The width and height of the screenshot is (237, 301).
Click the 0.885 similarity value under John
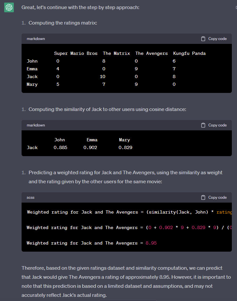[61, 147]
